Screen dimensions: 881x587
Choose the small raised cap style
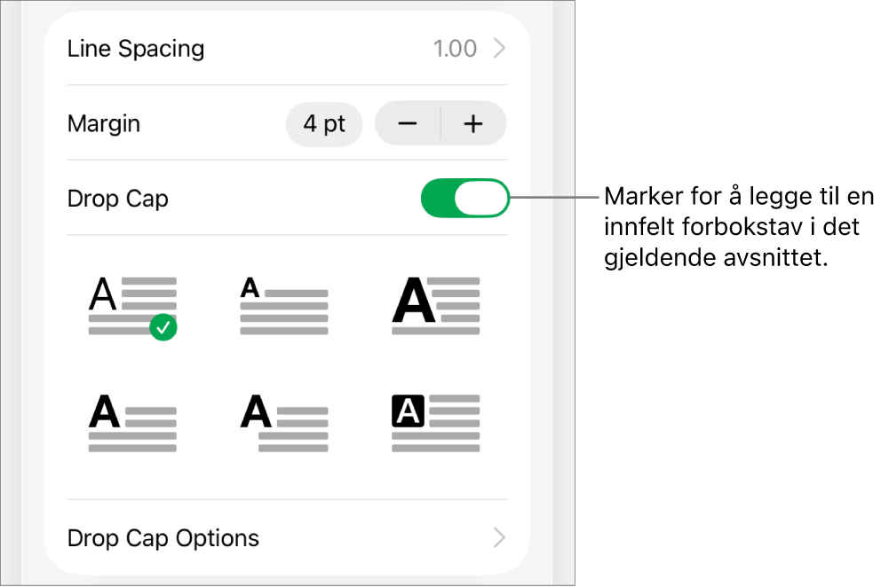pyautogui.click(x=283, y=306)
